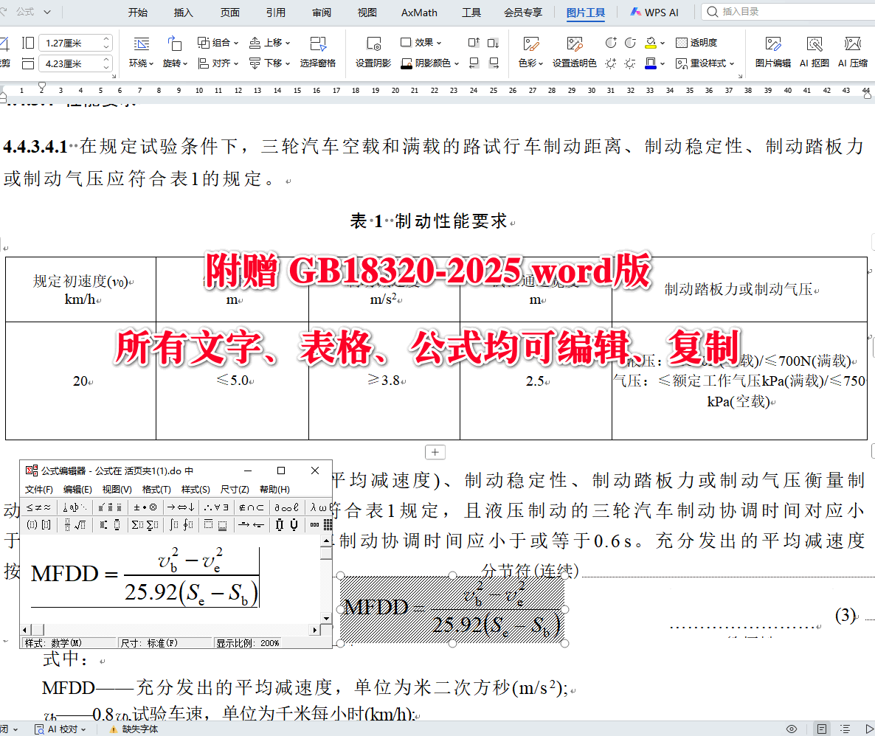Click the AI 压缩 compression icon
This screenshot has height=736, width=875.
pyautogui.click(x=852, y=52)
